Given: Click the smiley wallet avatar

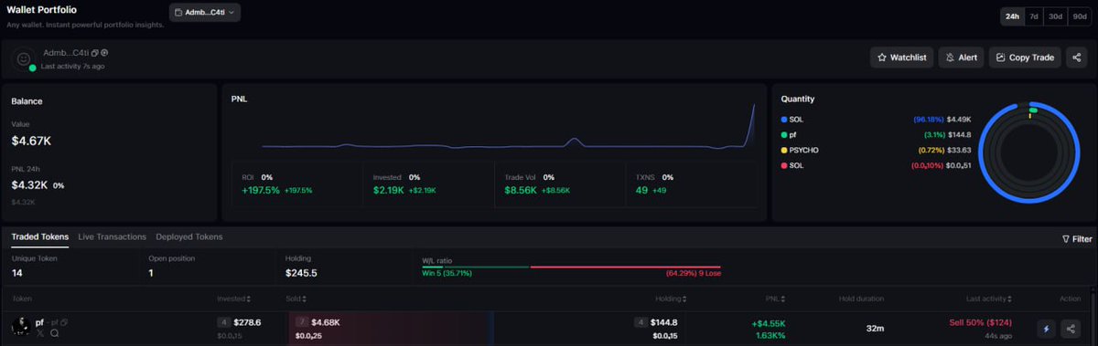Looking at the screenshot, I should click(x=24, y=59).
